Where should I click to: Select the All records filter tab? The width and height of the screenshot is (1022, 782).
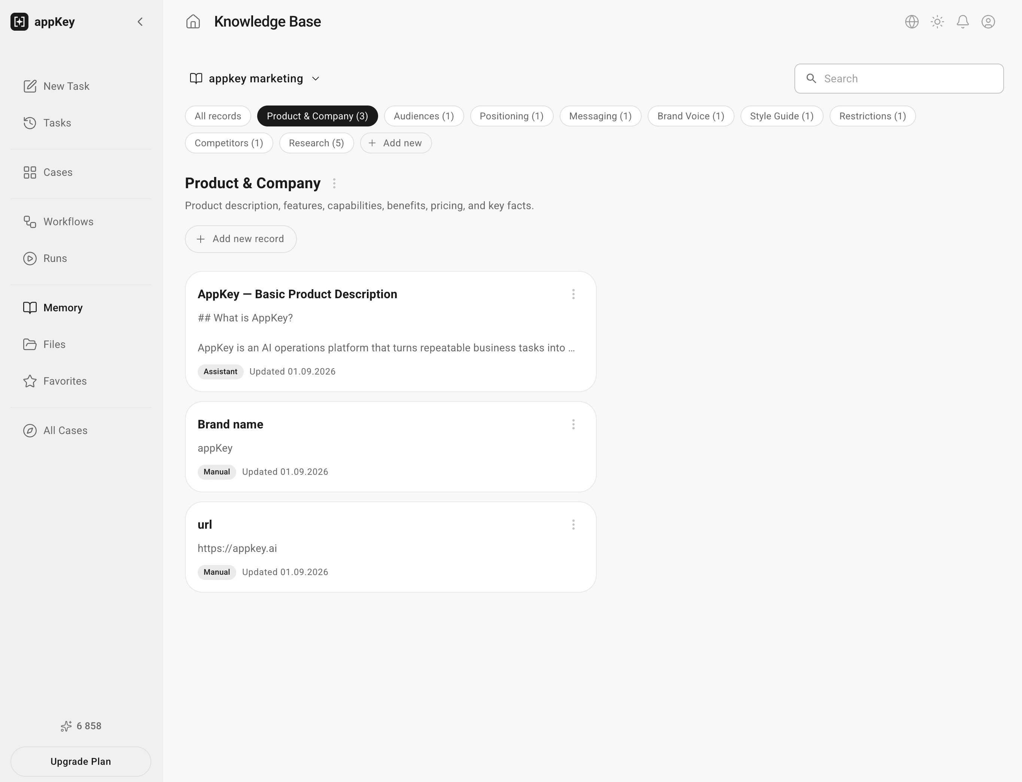coord(218,116)
